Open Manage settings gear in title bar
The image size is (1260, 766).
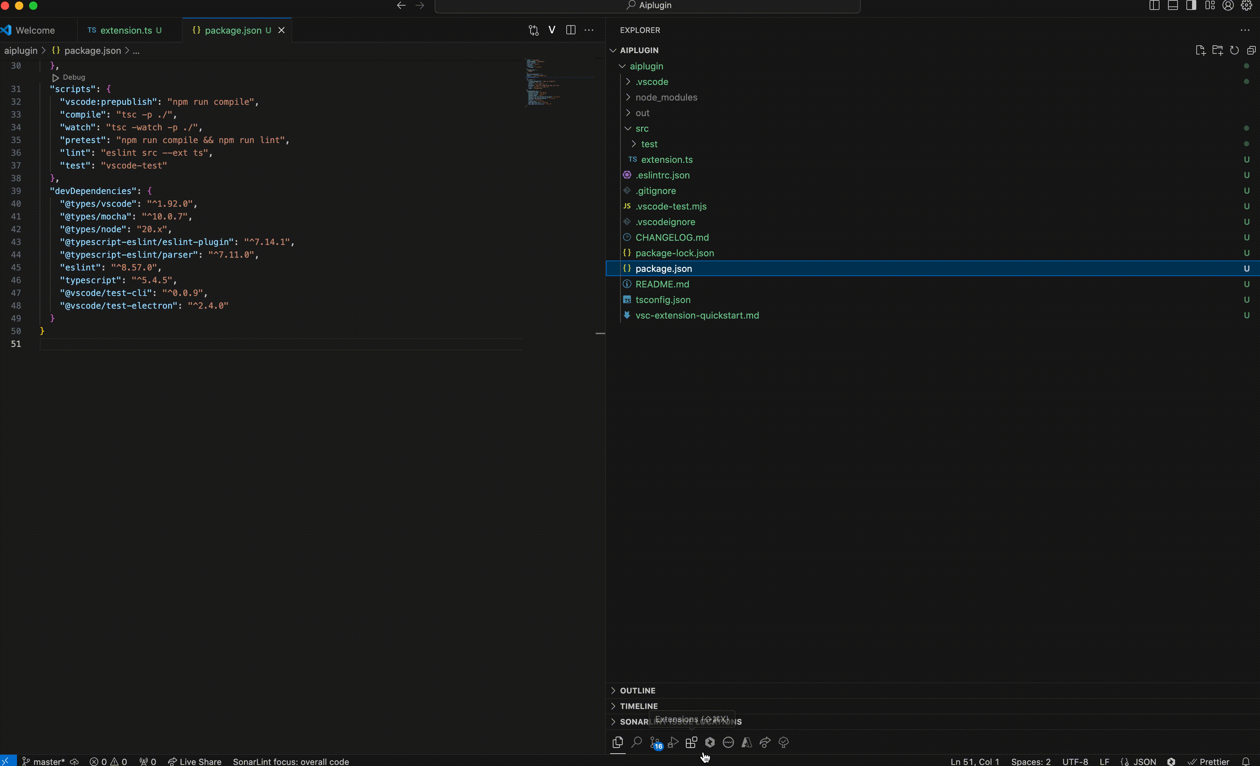1246,6
